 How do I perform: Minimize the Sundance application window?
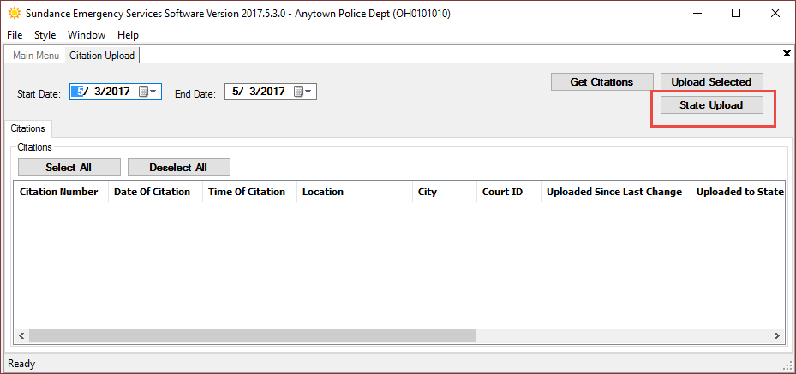click(x=697, y=14)
